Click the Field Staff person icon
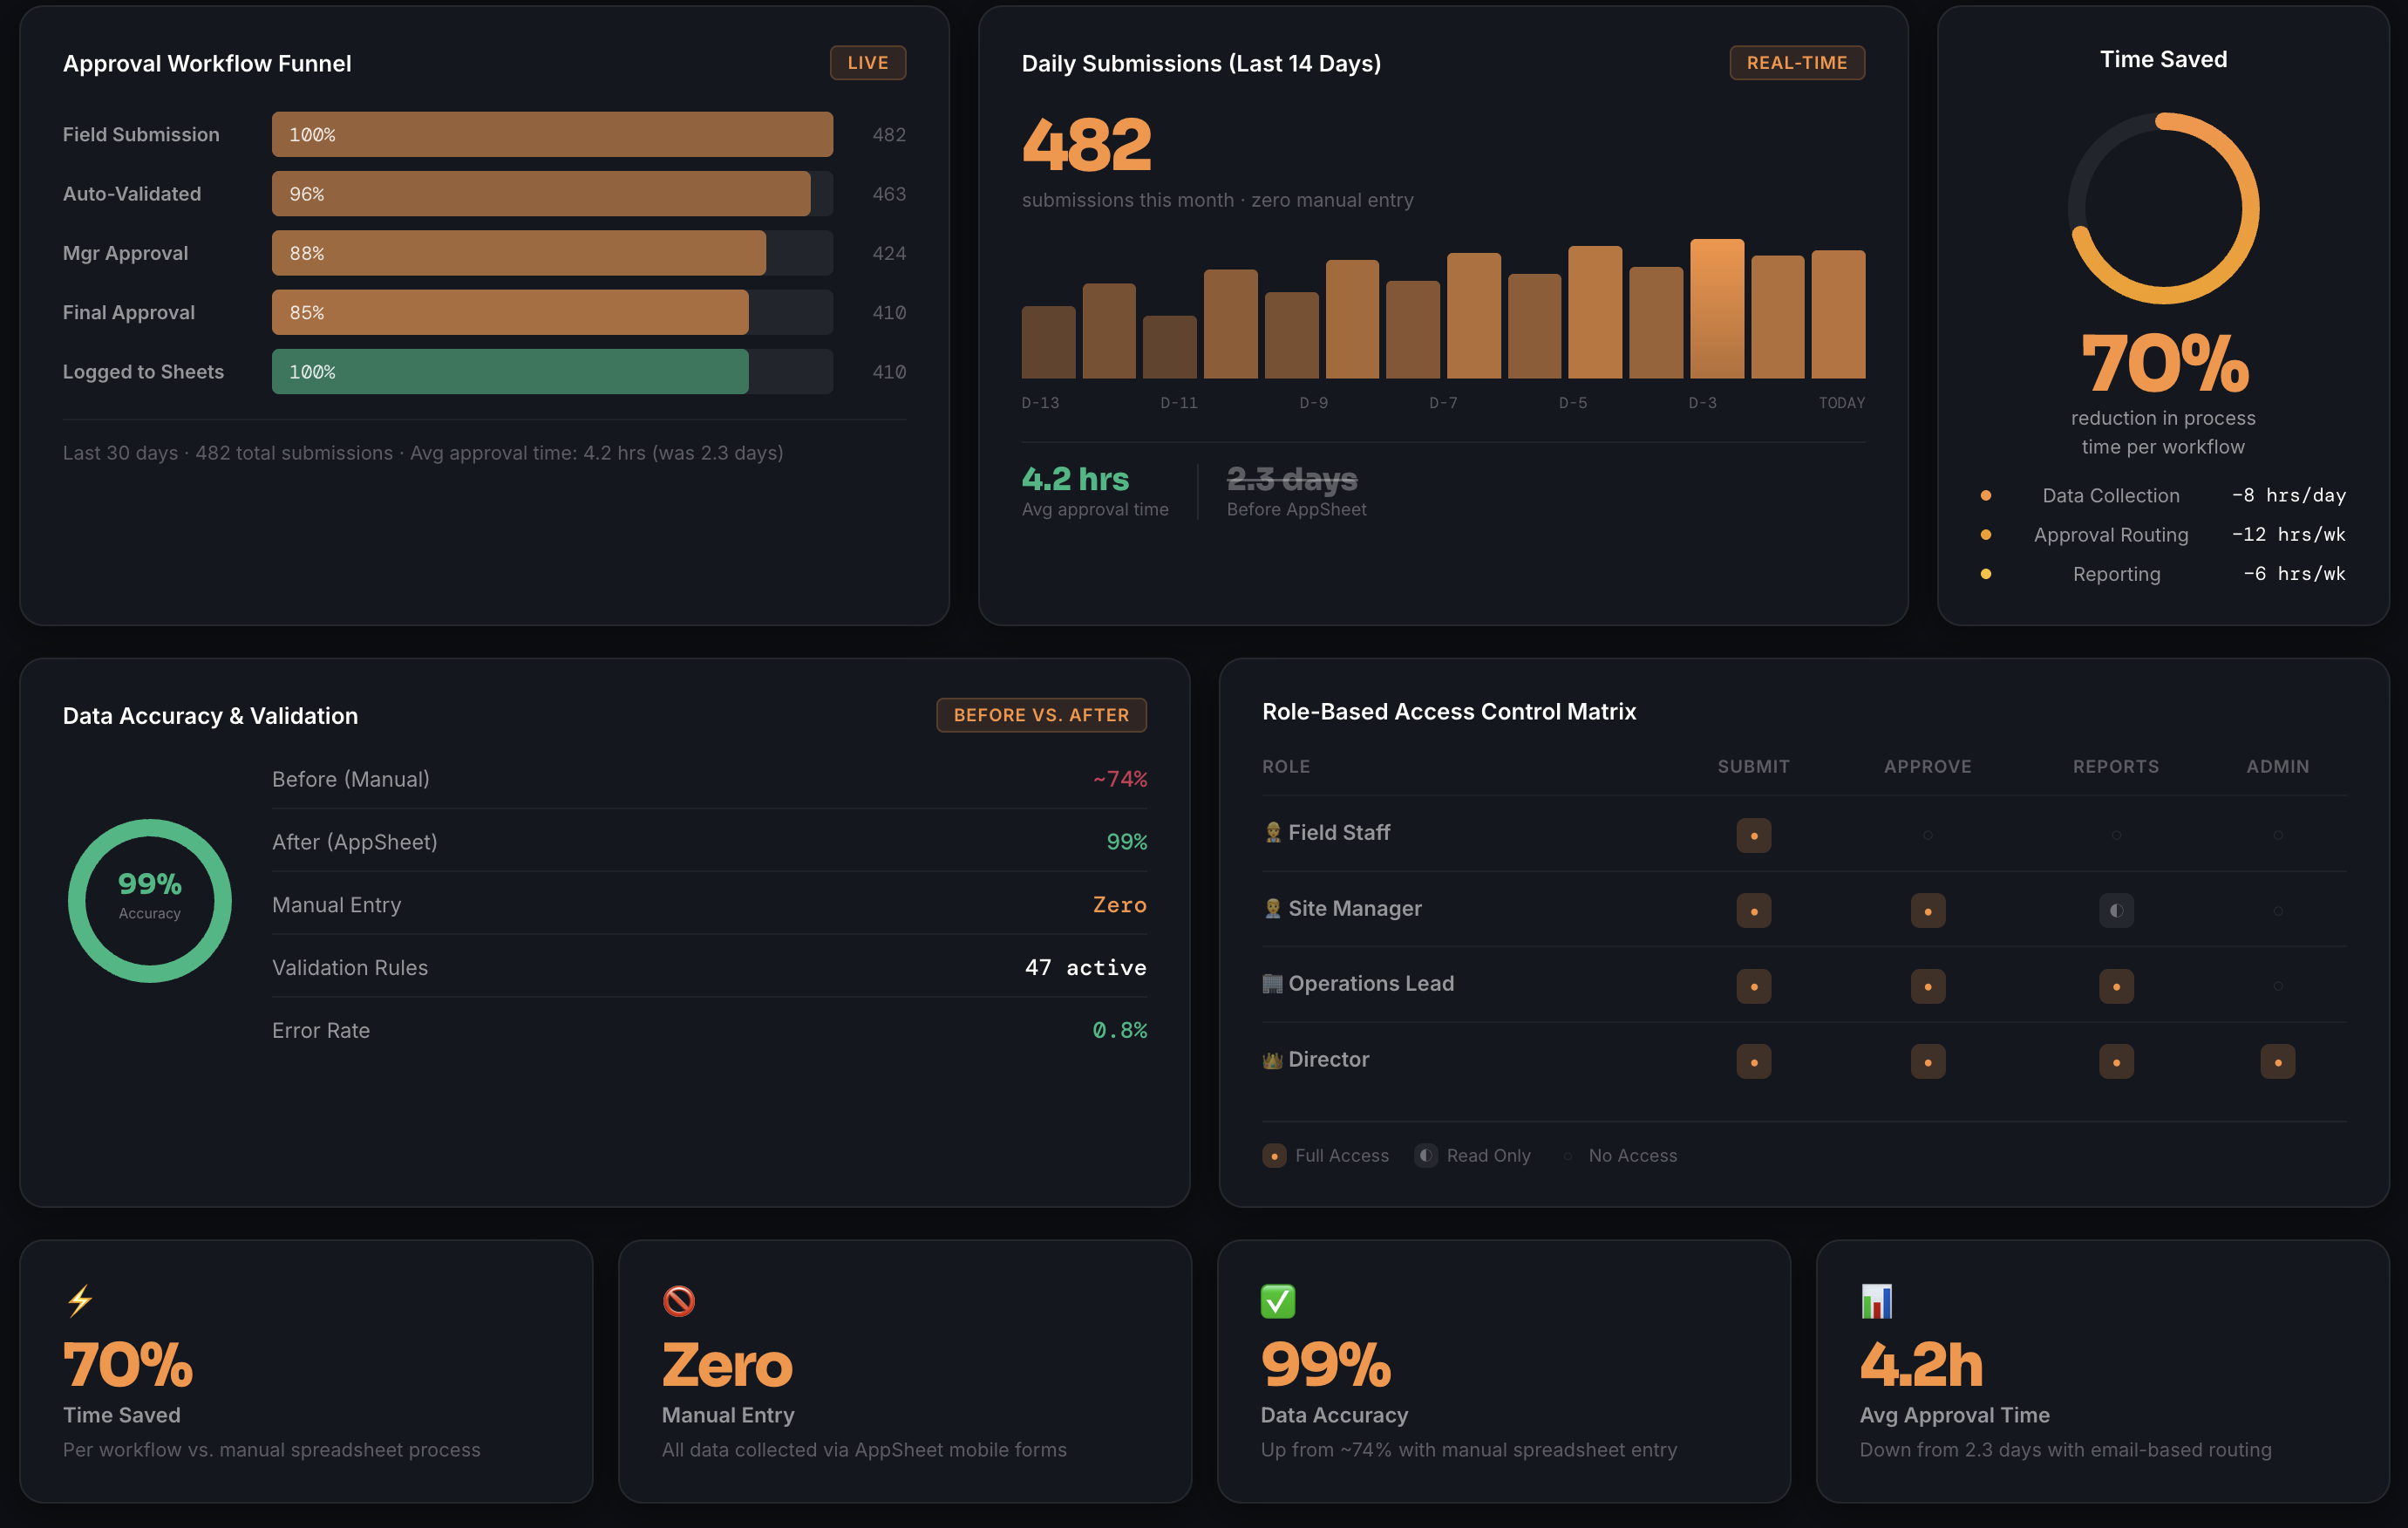2408x1528 pixels. click(x=1272, y=833)
